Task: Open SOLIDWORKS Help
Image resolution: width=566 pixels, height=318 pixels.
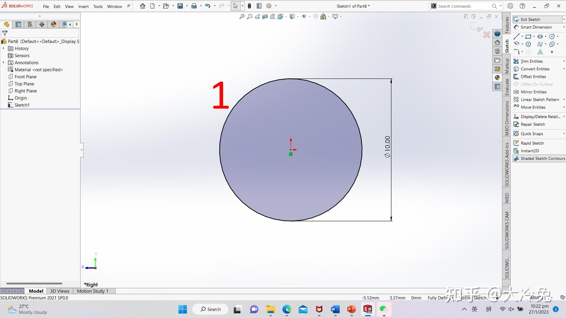Action: click(522, 6)
